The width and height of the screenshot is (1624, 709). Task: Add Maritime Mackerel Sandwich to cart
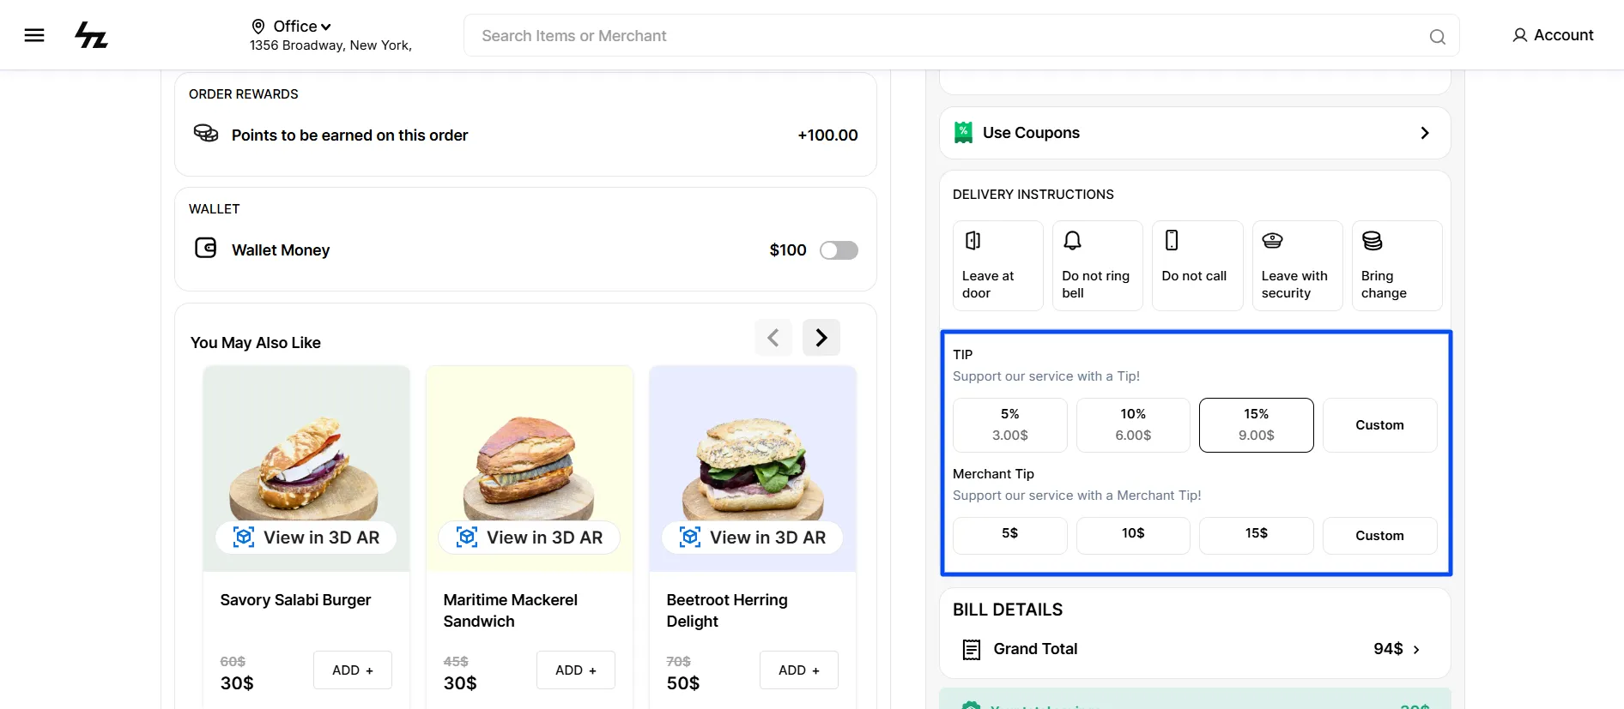tap(576, 670)
